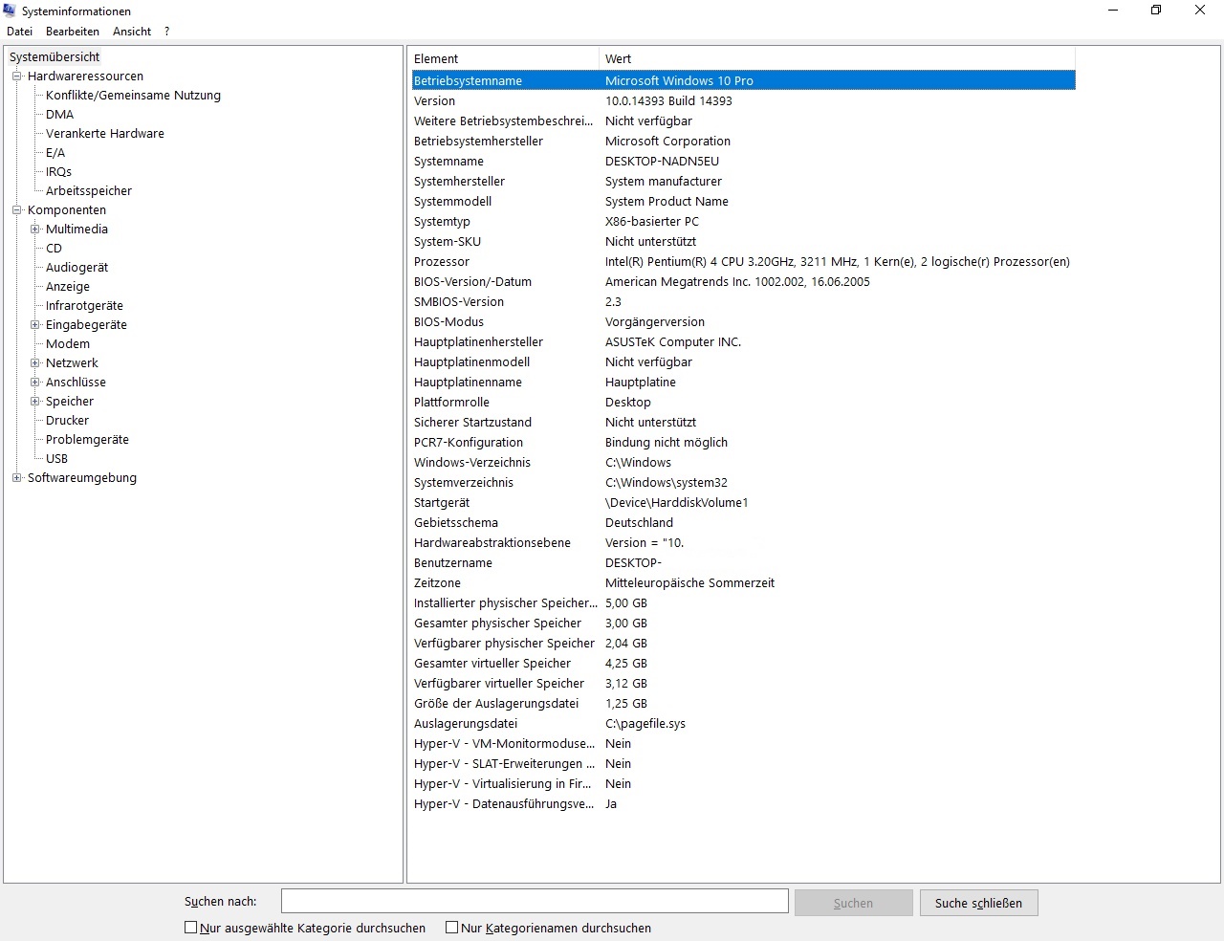
Task: Click the Suche schließen button
Action: (x=978, y=903)
